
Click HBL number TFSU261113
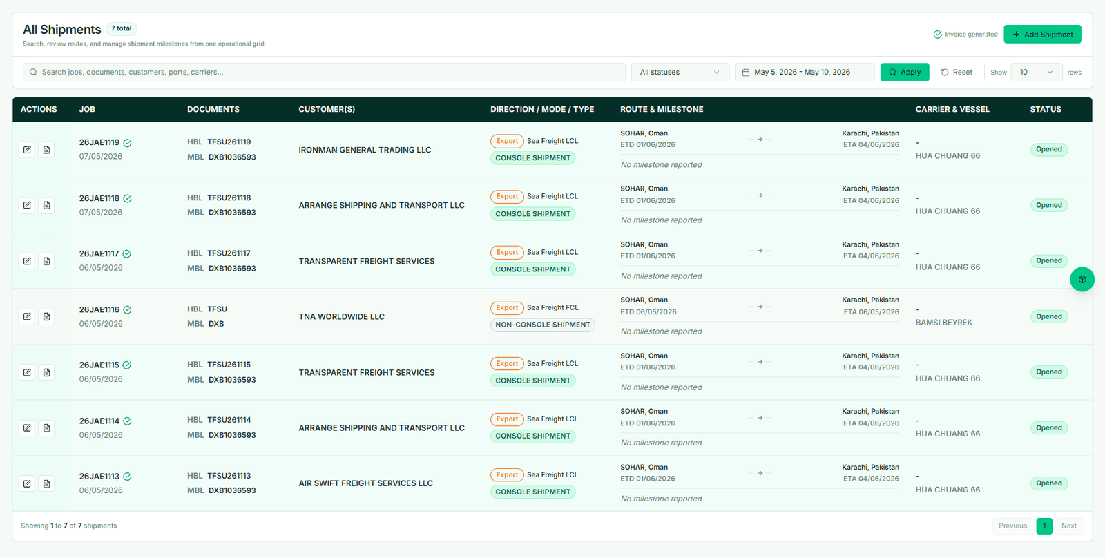tap(229, 476)
